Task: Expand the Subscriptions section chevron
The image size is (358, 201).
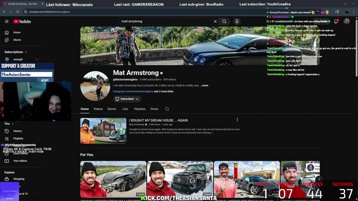Action: pos(26,52)
